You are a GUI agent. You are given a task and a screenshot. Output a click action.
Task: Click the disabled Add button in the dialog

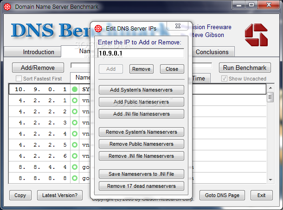click(x=111, y=69)
